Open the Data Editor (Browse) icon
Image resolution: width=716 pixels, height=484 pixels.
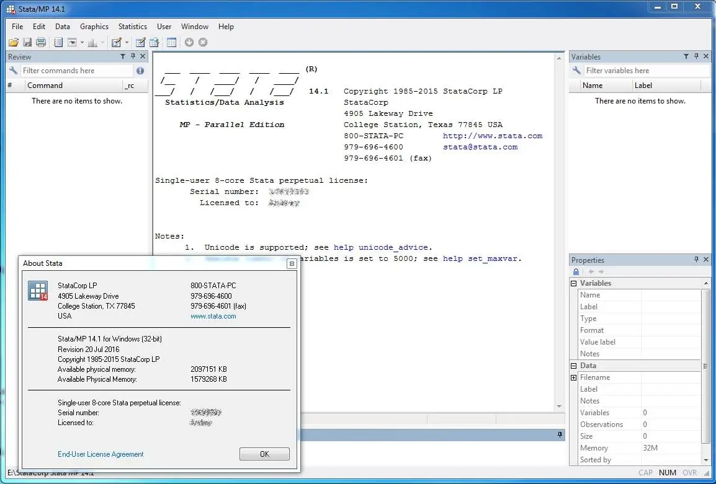coord(154,42)
